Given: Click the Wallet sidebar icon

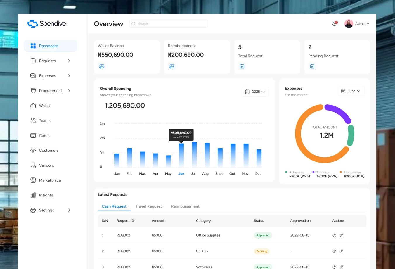Looking at the screenshot, I should 33,106.
